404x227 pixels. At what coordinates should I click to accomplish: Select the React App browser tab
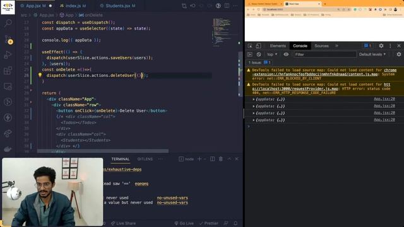click(302, 4)
